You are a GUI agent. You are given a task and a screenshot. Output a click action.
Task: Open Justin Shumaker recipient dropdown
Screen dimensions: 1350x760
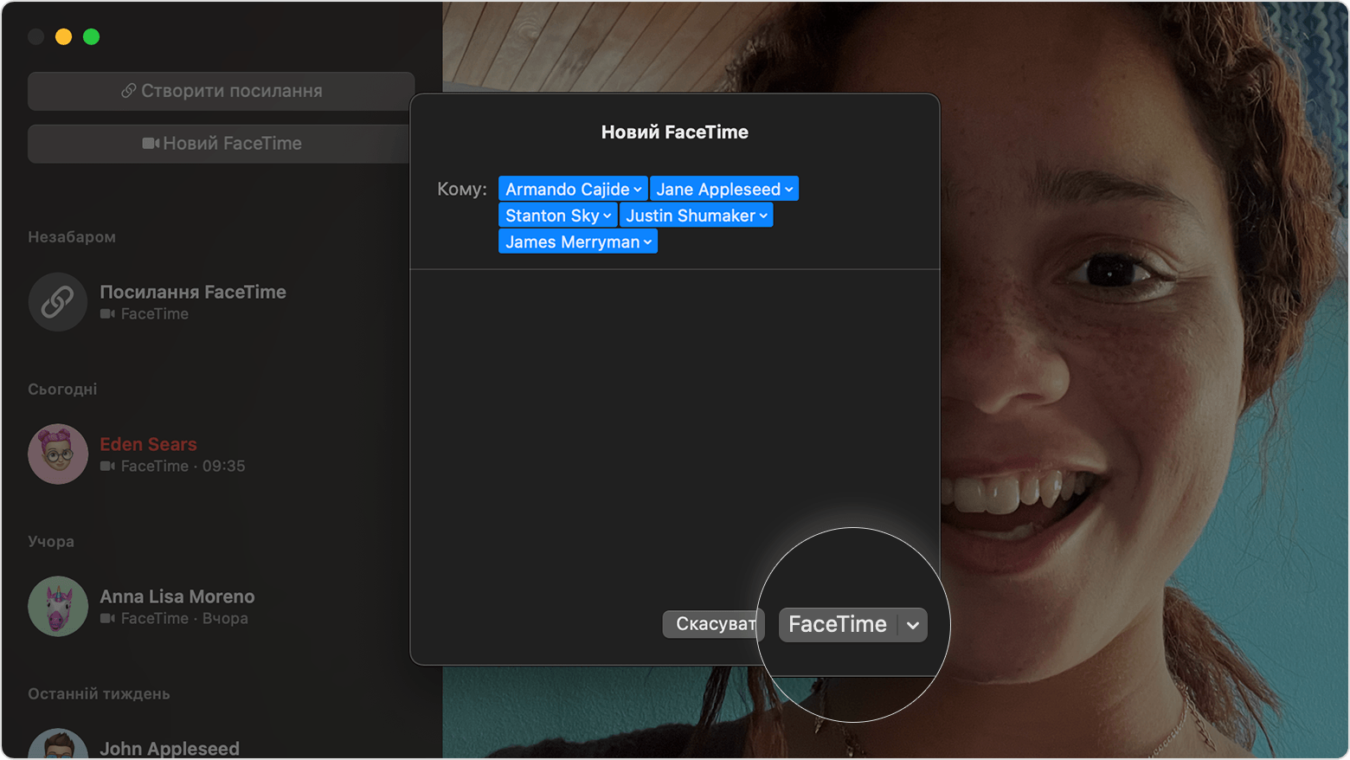click(763, 216)
